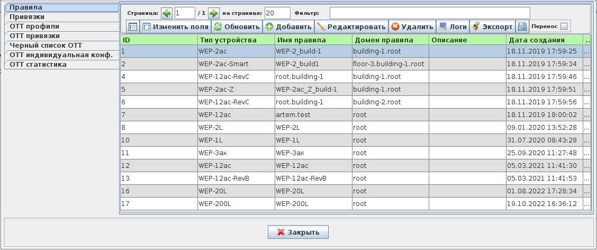597x250 pixels.
Task: Sort by Имя правила column header
Action: point(314,40)
